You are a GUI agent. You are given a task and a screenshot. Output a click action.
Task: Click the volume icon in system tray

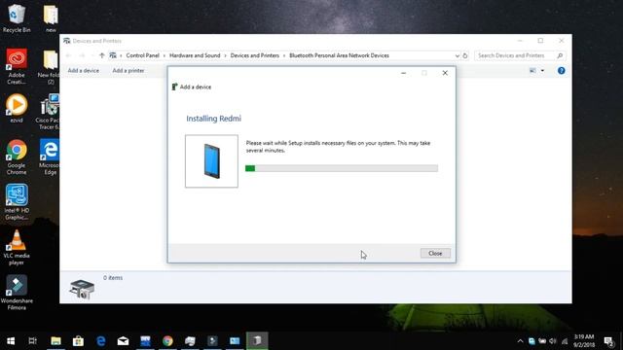(553, 341)
